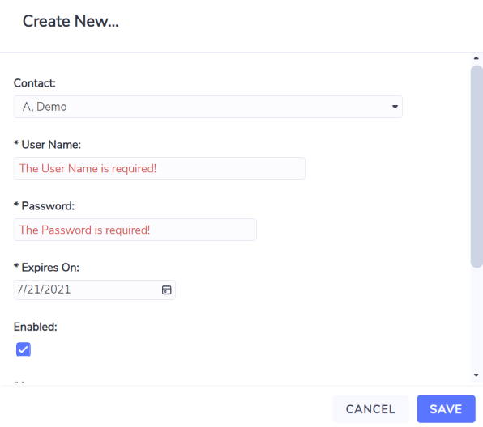This screenshot has height=427, width=483.
Task: Cancel the Create New dialog
Action: (370, 409)
